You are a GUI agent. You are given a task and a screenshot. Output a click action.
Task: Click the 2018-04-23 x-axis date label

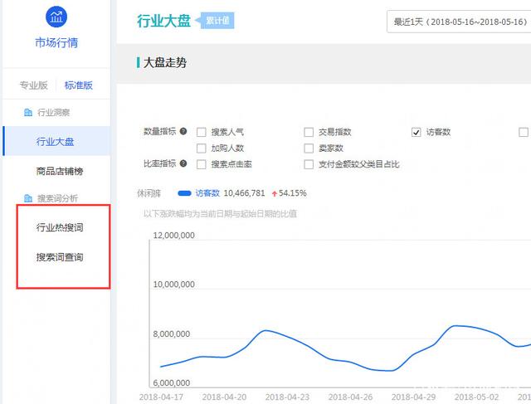pyautogui.click(x=287, y=397)
